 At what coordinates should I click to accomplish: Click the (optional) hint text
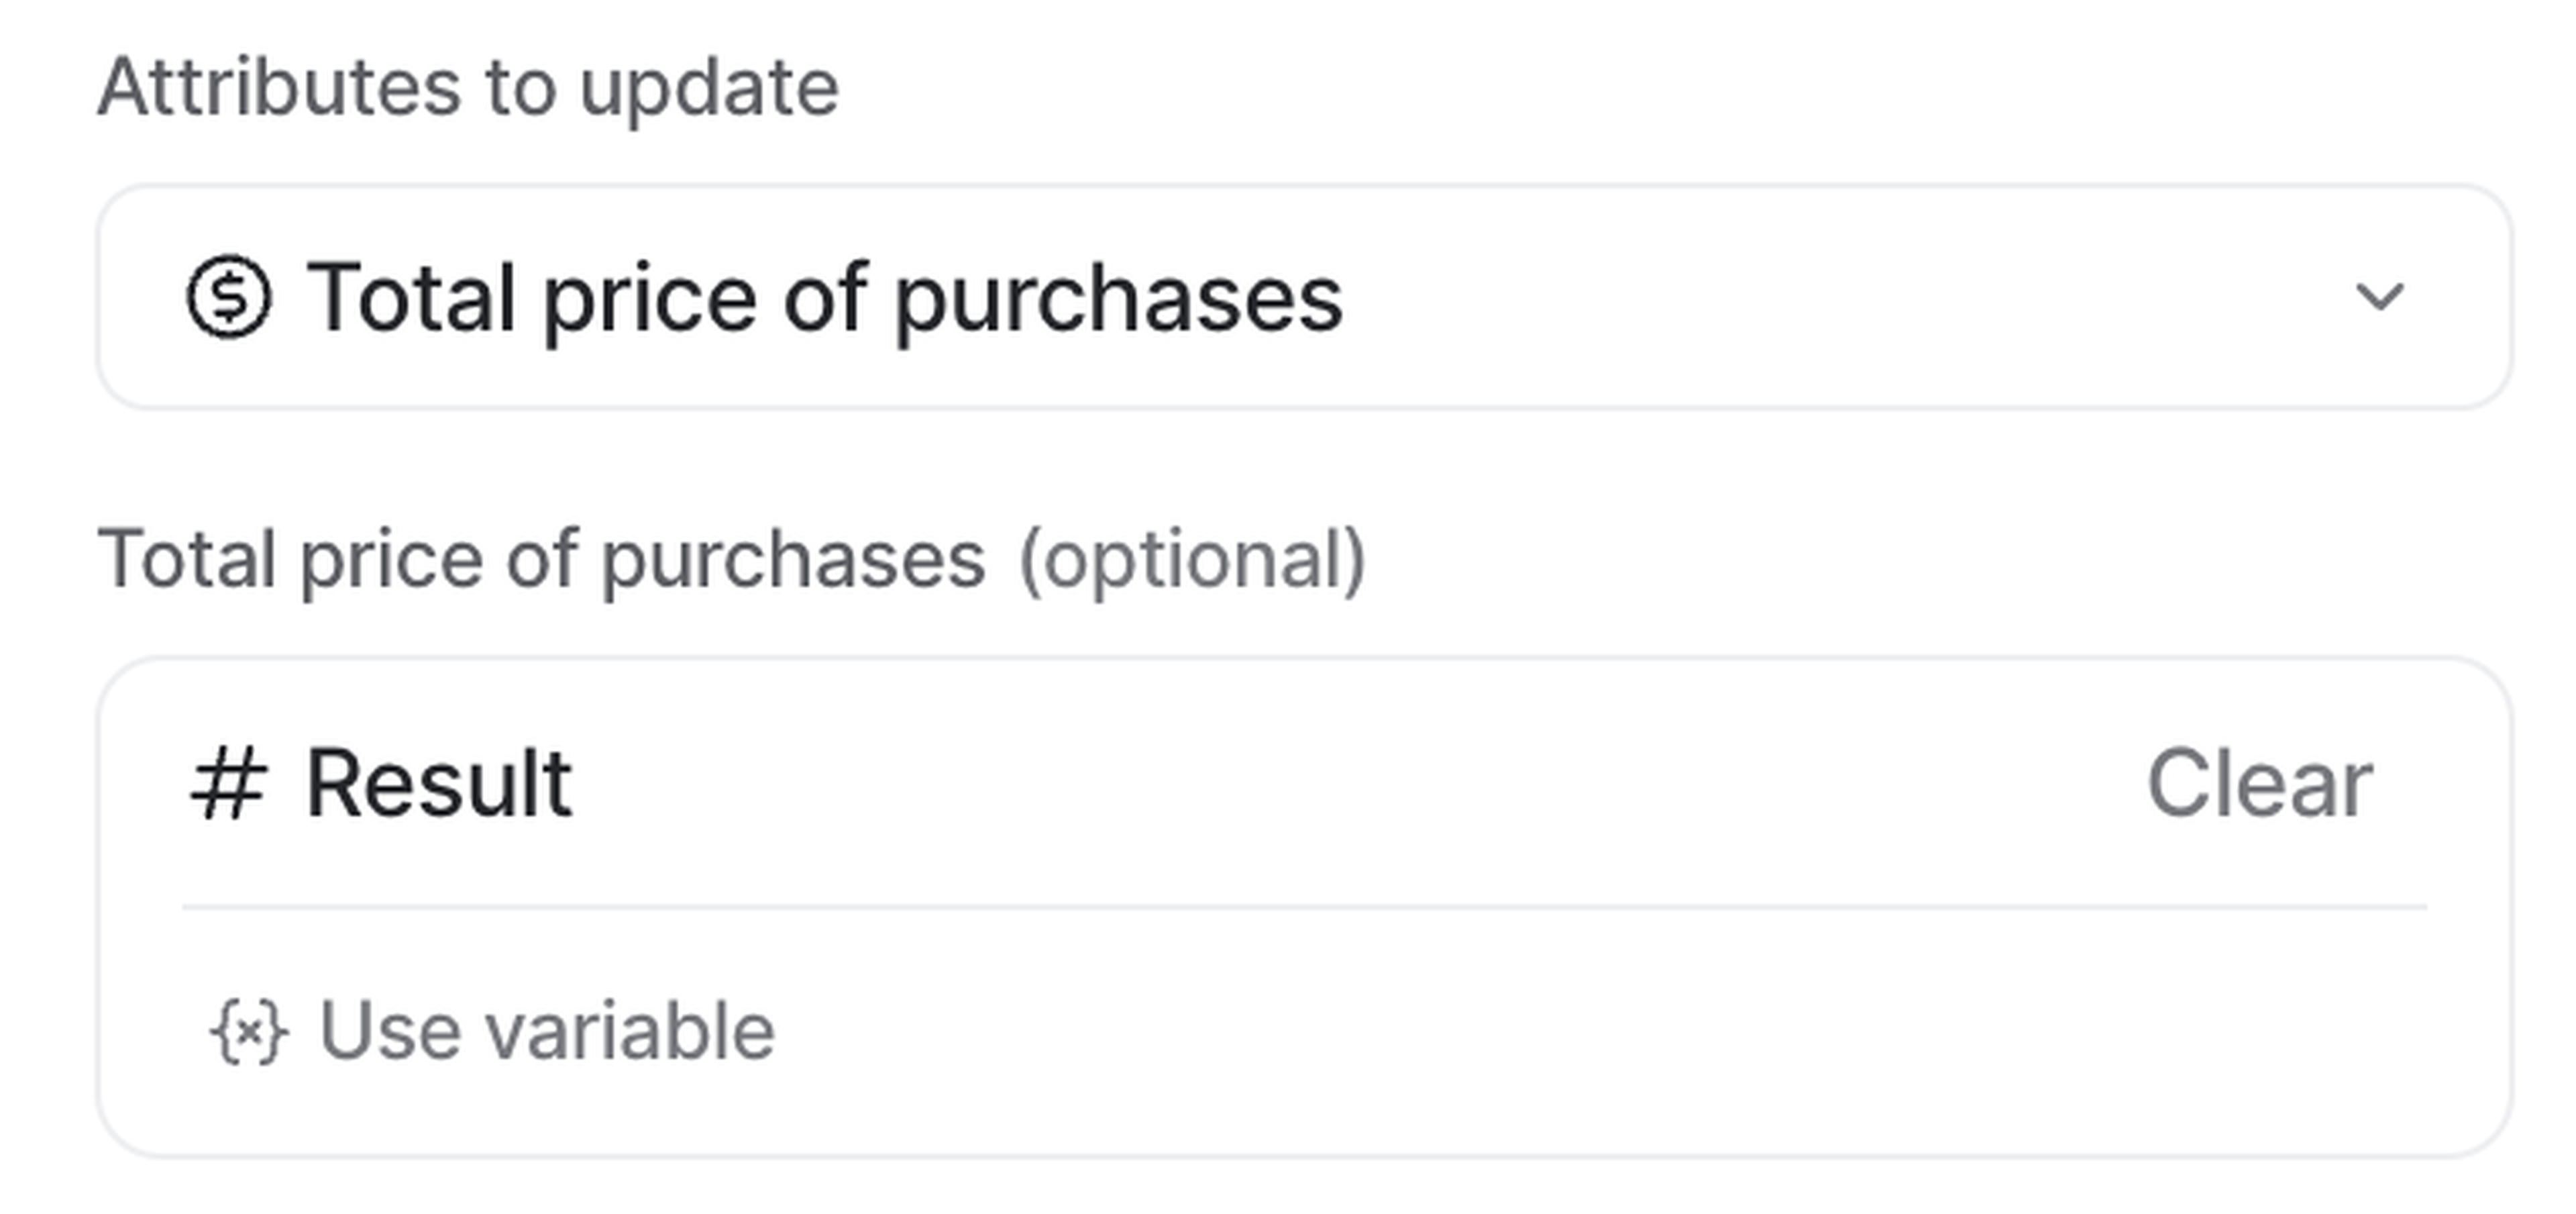pos(1192,559)
